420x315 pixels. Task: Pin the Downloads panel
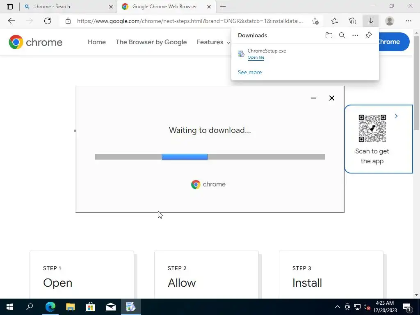tap(369, 35)
